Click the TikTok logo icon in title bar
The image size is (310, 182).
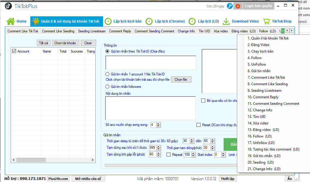click(8, 6)
